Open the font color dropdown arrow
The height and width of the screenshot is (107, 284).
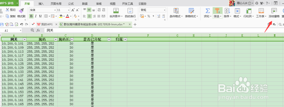[x=71, y=16]
